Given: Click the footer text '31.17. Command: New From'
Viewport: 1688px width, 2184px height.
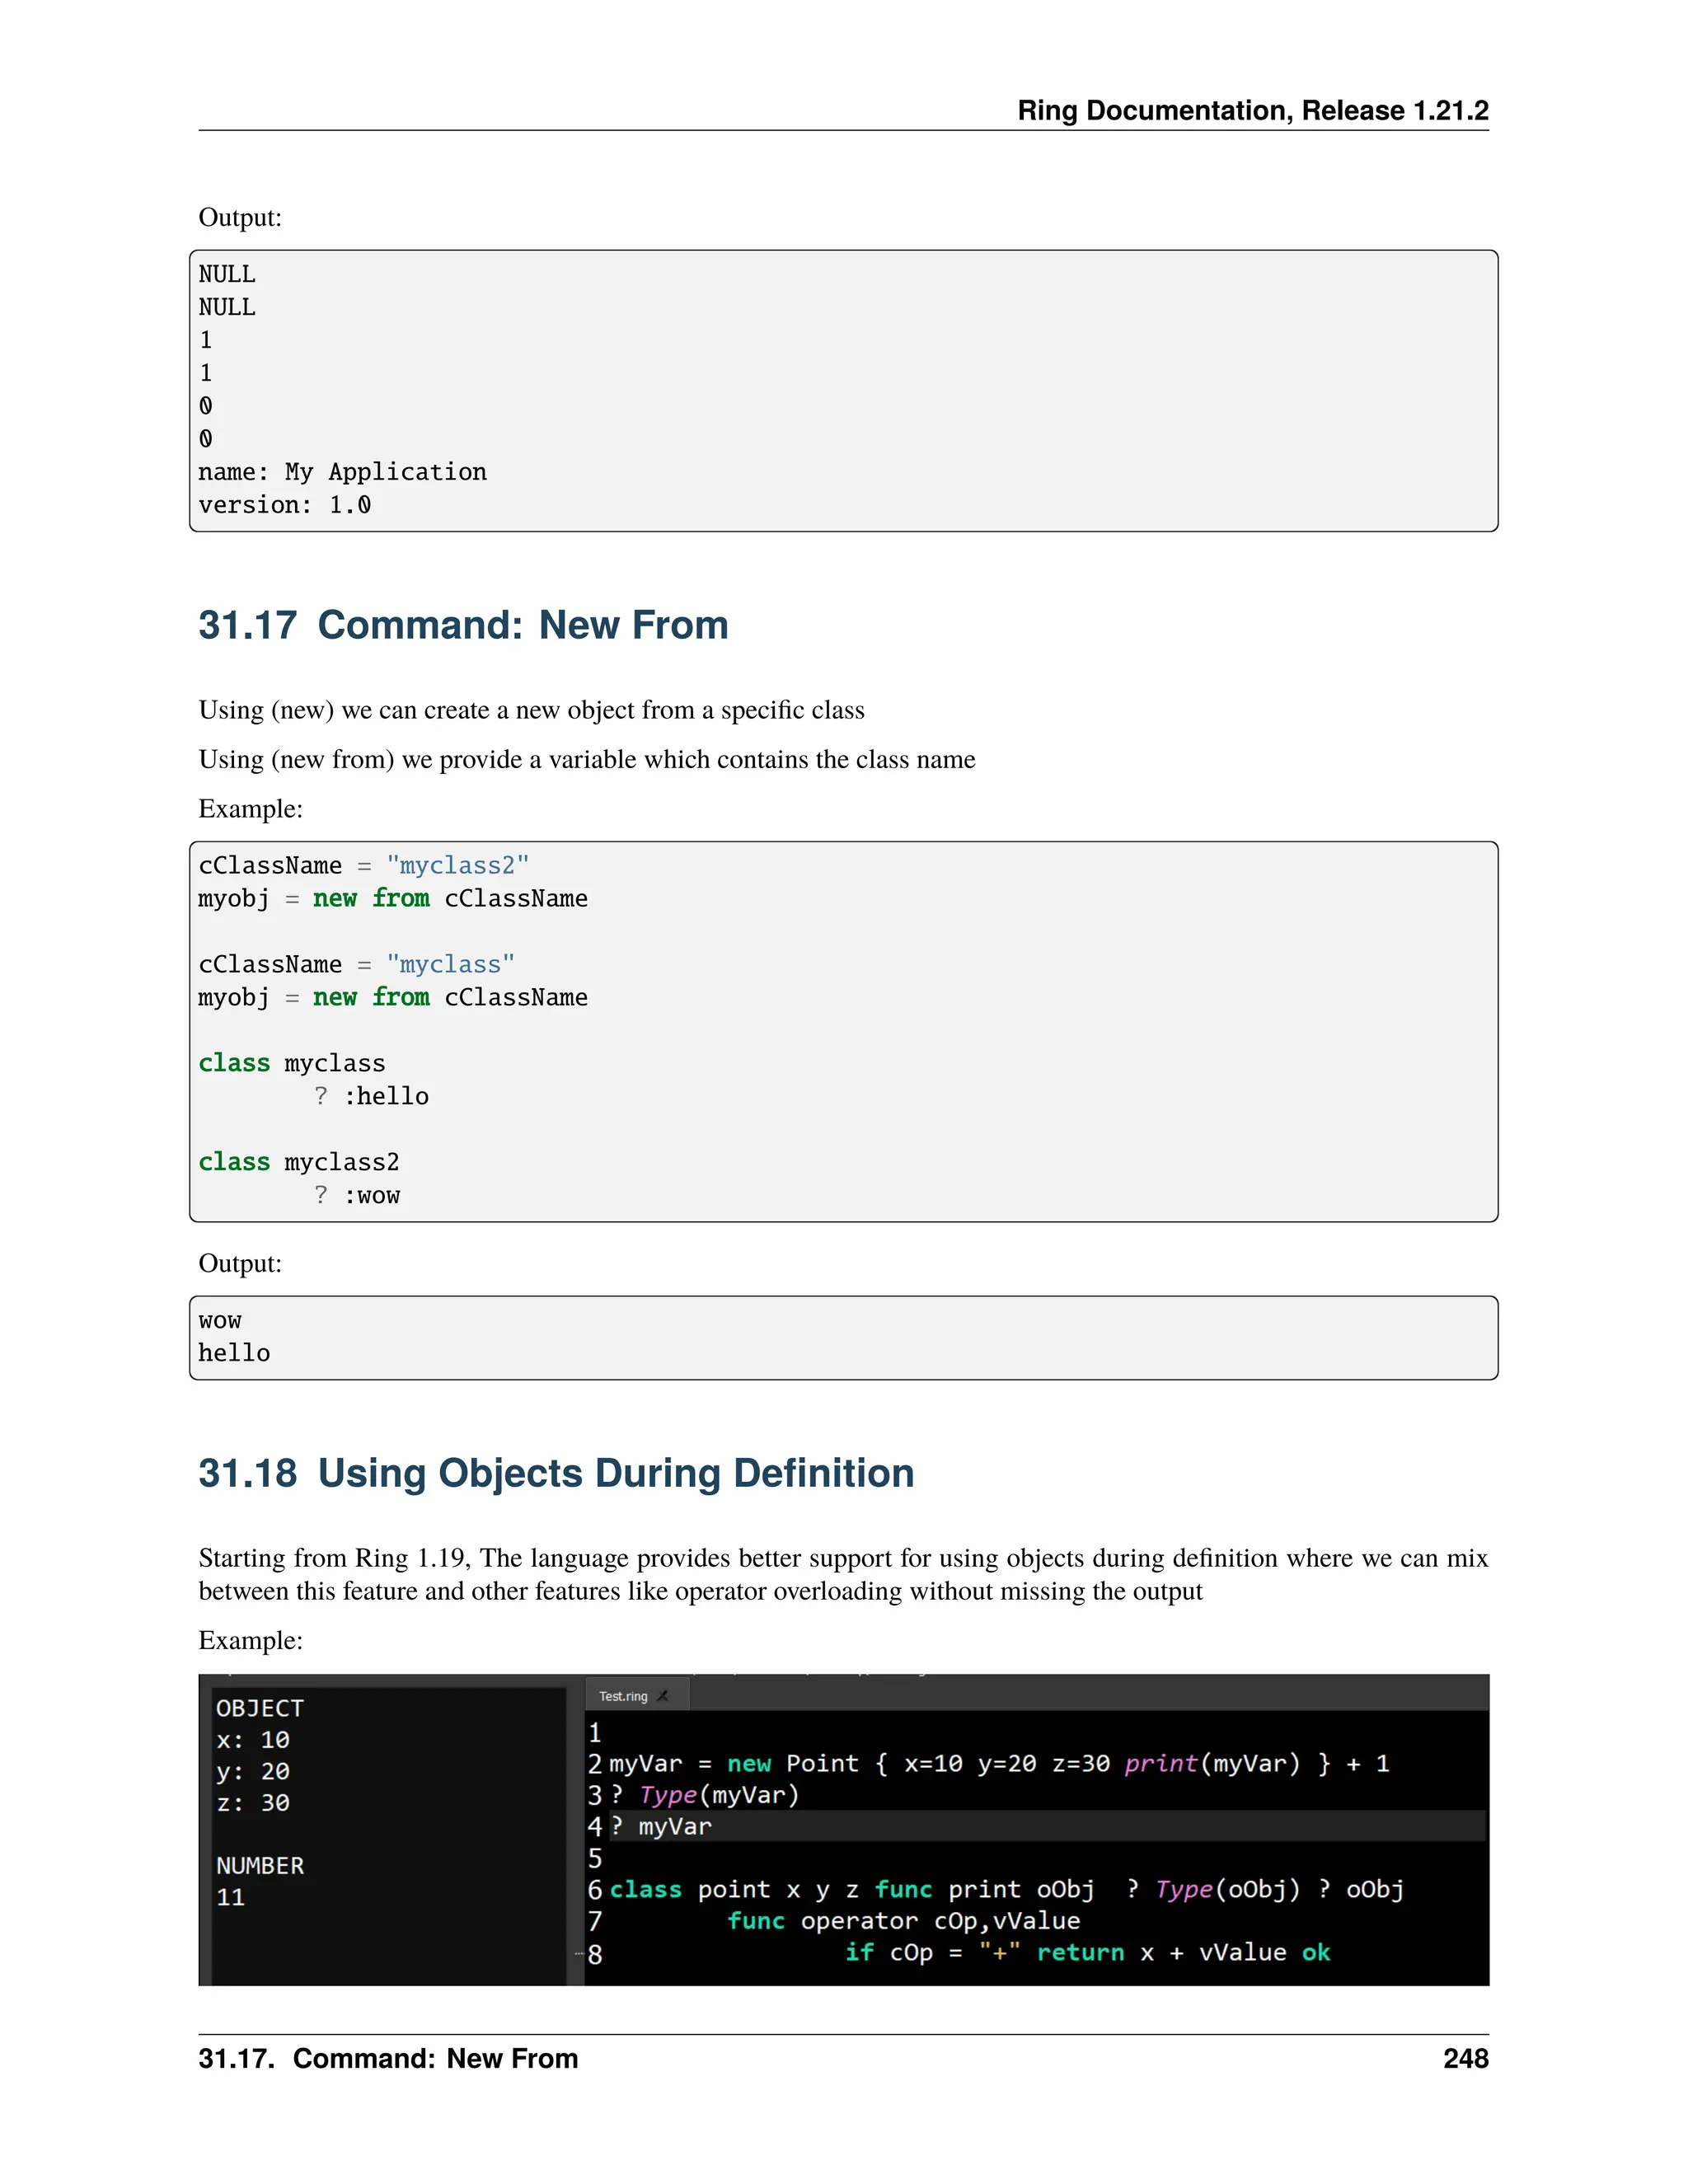Looking at the screenshot, I should click(388, 2058).
